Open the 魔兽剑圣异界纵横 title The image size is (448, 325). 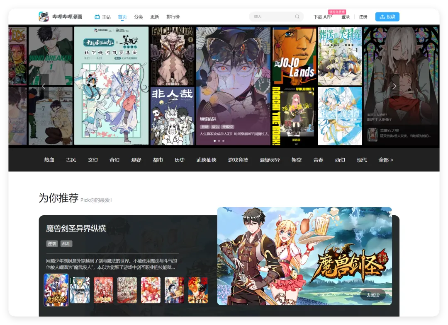pyautogui.click(x=76, y=229)
